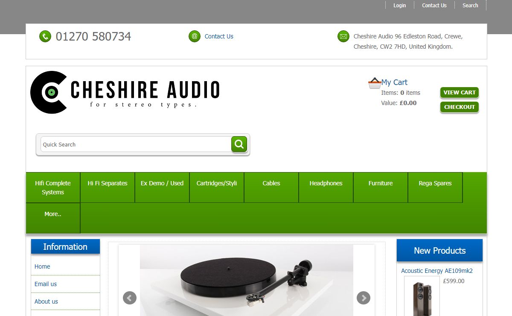Open Email us sidebar link

pyautogui.click(x=46, y=284)
